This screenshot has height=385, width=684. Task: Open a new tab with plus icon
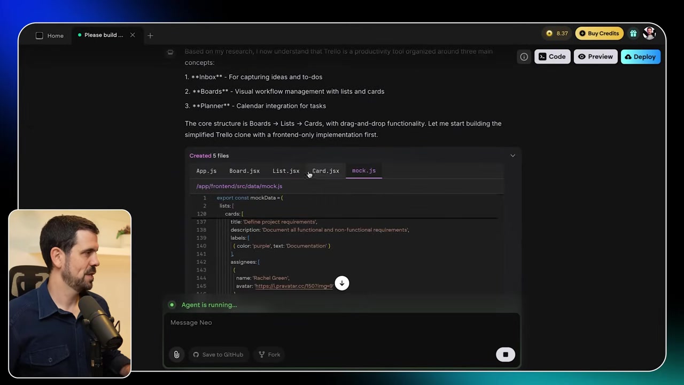click(x=150, y=36)
